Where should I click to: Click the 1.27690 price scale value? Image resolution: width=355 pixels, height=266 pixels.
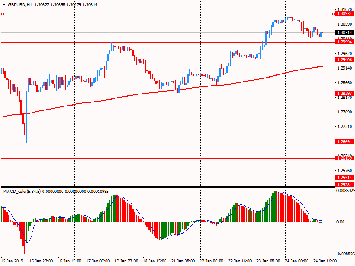[345, 112]
